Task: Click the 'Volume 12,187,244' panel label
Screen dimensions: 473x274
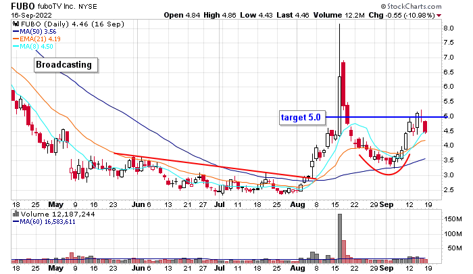Action: pyautogui.click(x=57, y=214)
